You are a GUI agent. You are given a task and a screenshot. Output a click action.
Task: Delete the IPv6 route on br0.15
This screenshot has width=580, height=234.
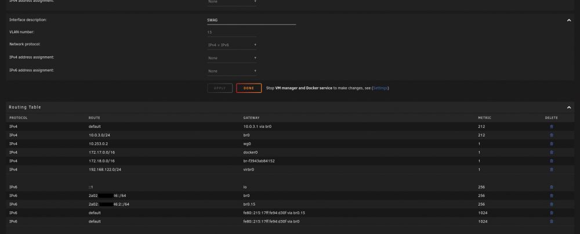552,204
